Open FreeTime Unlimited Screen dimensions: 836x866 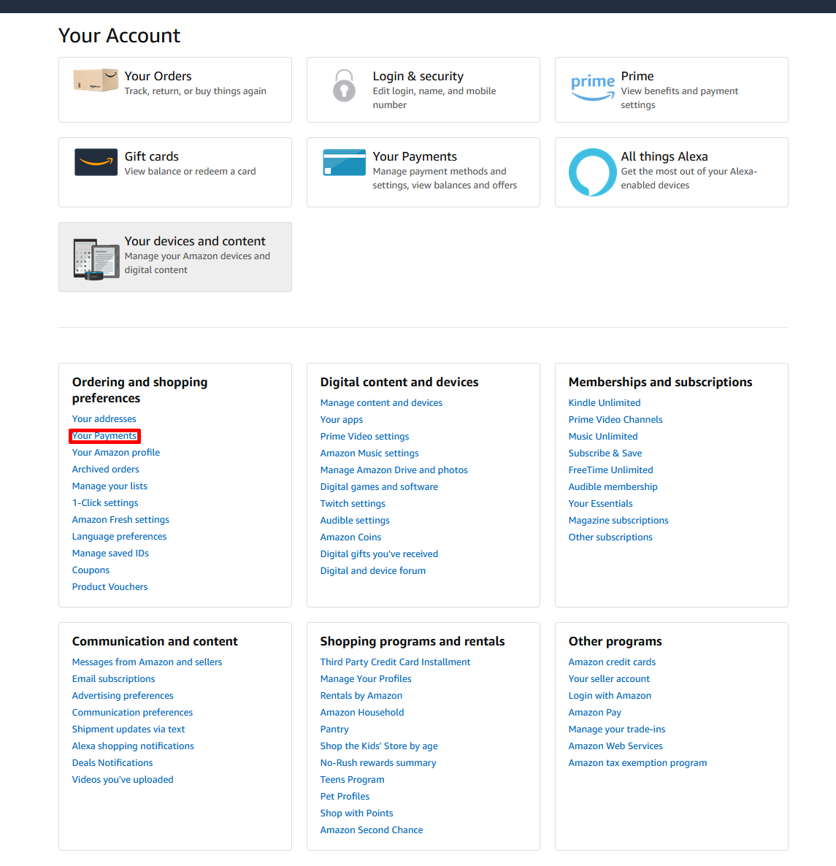click(x=610, y=470)
